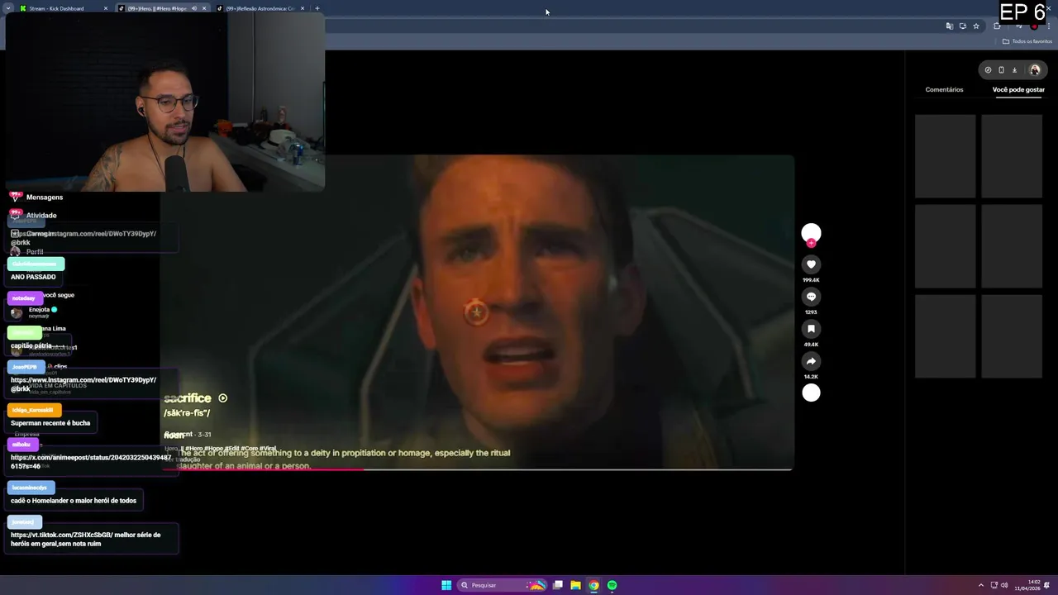The height and width of the screenshot is (595, 1058).
Task: Open a new browser tab
Action: click(317, 8)
